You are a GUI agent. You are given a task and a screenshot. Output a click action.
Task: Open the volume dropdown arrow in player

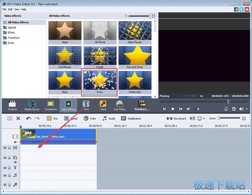(247, 109)
